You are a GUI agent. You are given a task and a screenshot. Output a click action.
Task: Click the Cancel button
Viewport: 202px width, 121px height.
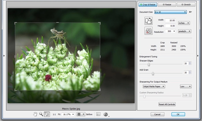click(157, 114)
